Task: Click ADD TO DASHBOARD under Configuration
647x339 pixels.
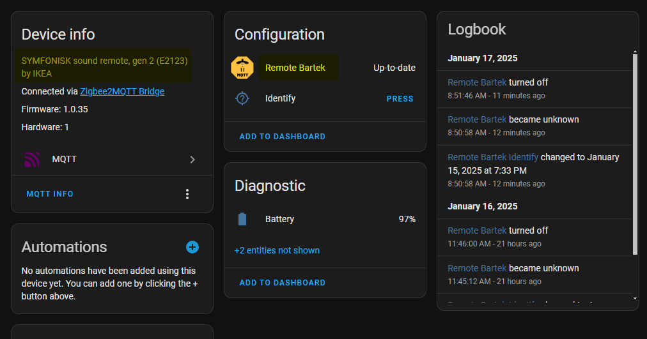Action: 282,137
